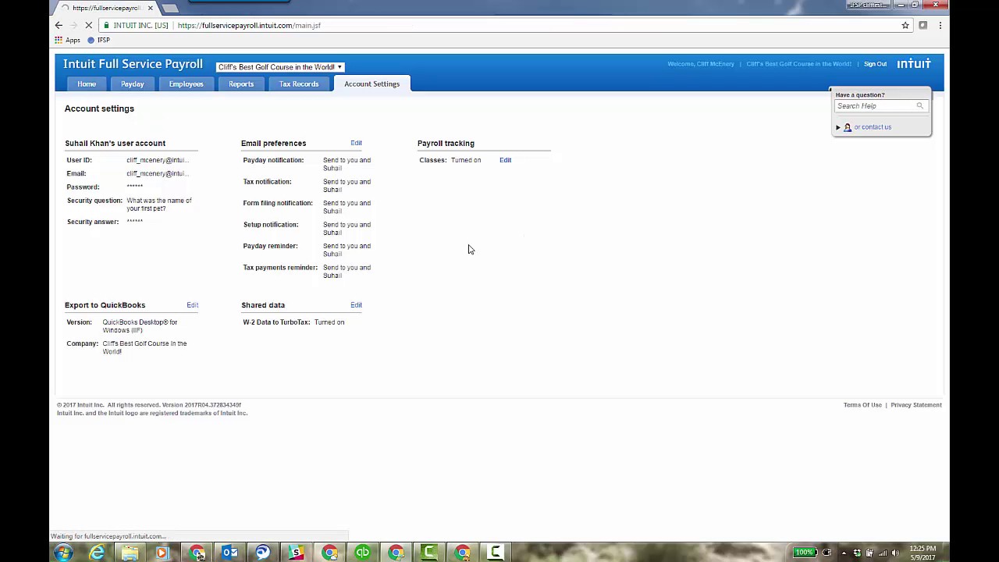Screen dimensions: 999x562
Task: Open QuickBooks from the taskbar
Action: pyautogui.click(x=362, y=553)
